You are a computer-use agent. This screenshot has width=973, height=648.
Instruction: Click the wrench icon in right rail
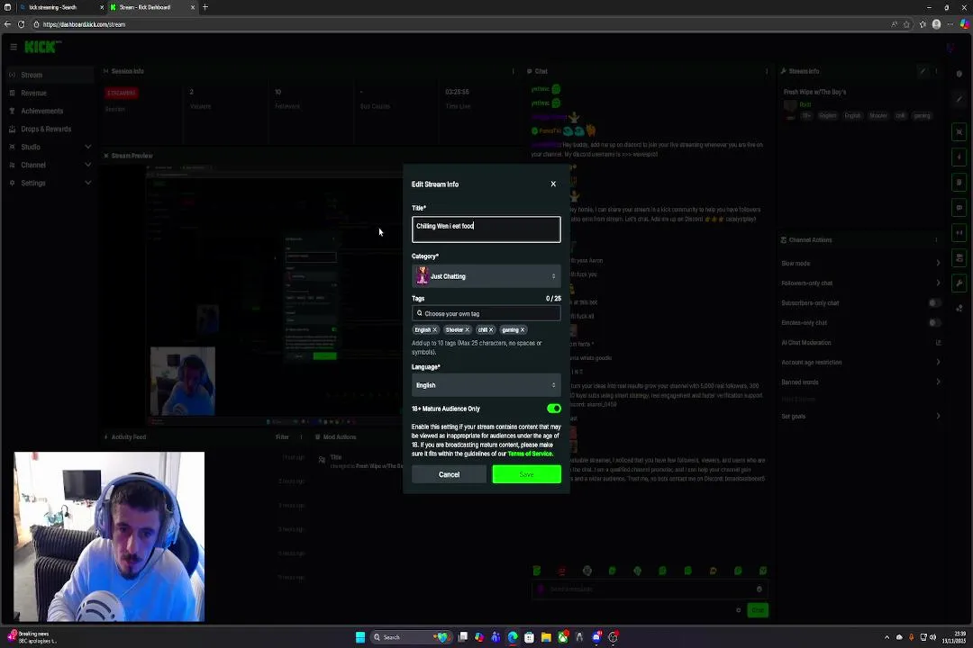coord(959,283)
